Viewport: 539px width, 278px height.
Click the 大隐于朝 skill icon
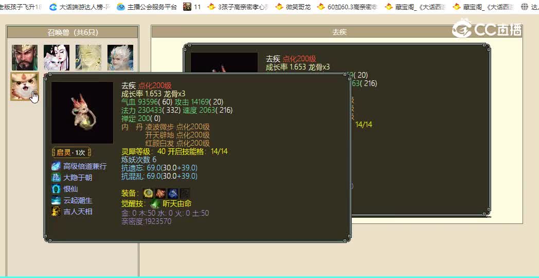[56, 178]
